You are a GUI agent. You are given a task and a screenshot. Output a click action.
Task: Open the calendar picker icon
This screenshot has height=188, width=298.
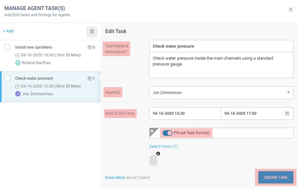point(287,113)
